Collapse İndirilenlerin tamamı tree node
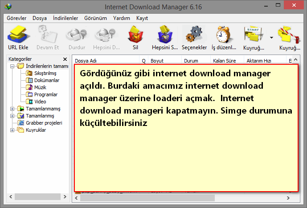This screenshot has width=307, height=208. pyautogui.click(x=12, y=66)
